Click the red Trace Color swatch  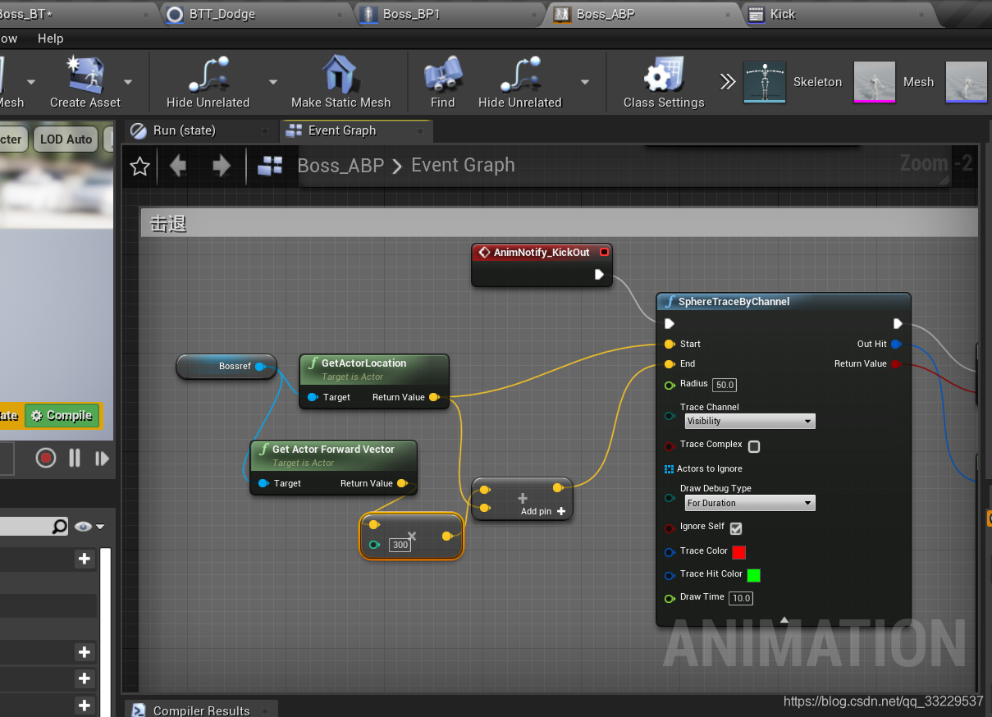coord(738,552)
